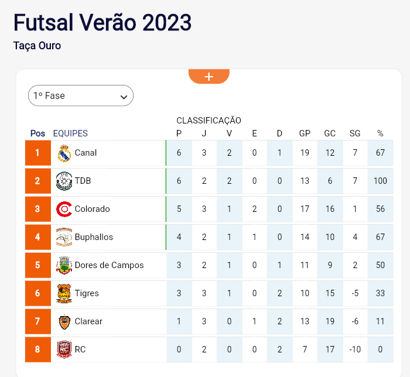
Task: Click the TDB team logo
Action: coord(64,181)
